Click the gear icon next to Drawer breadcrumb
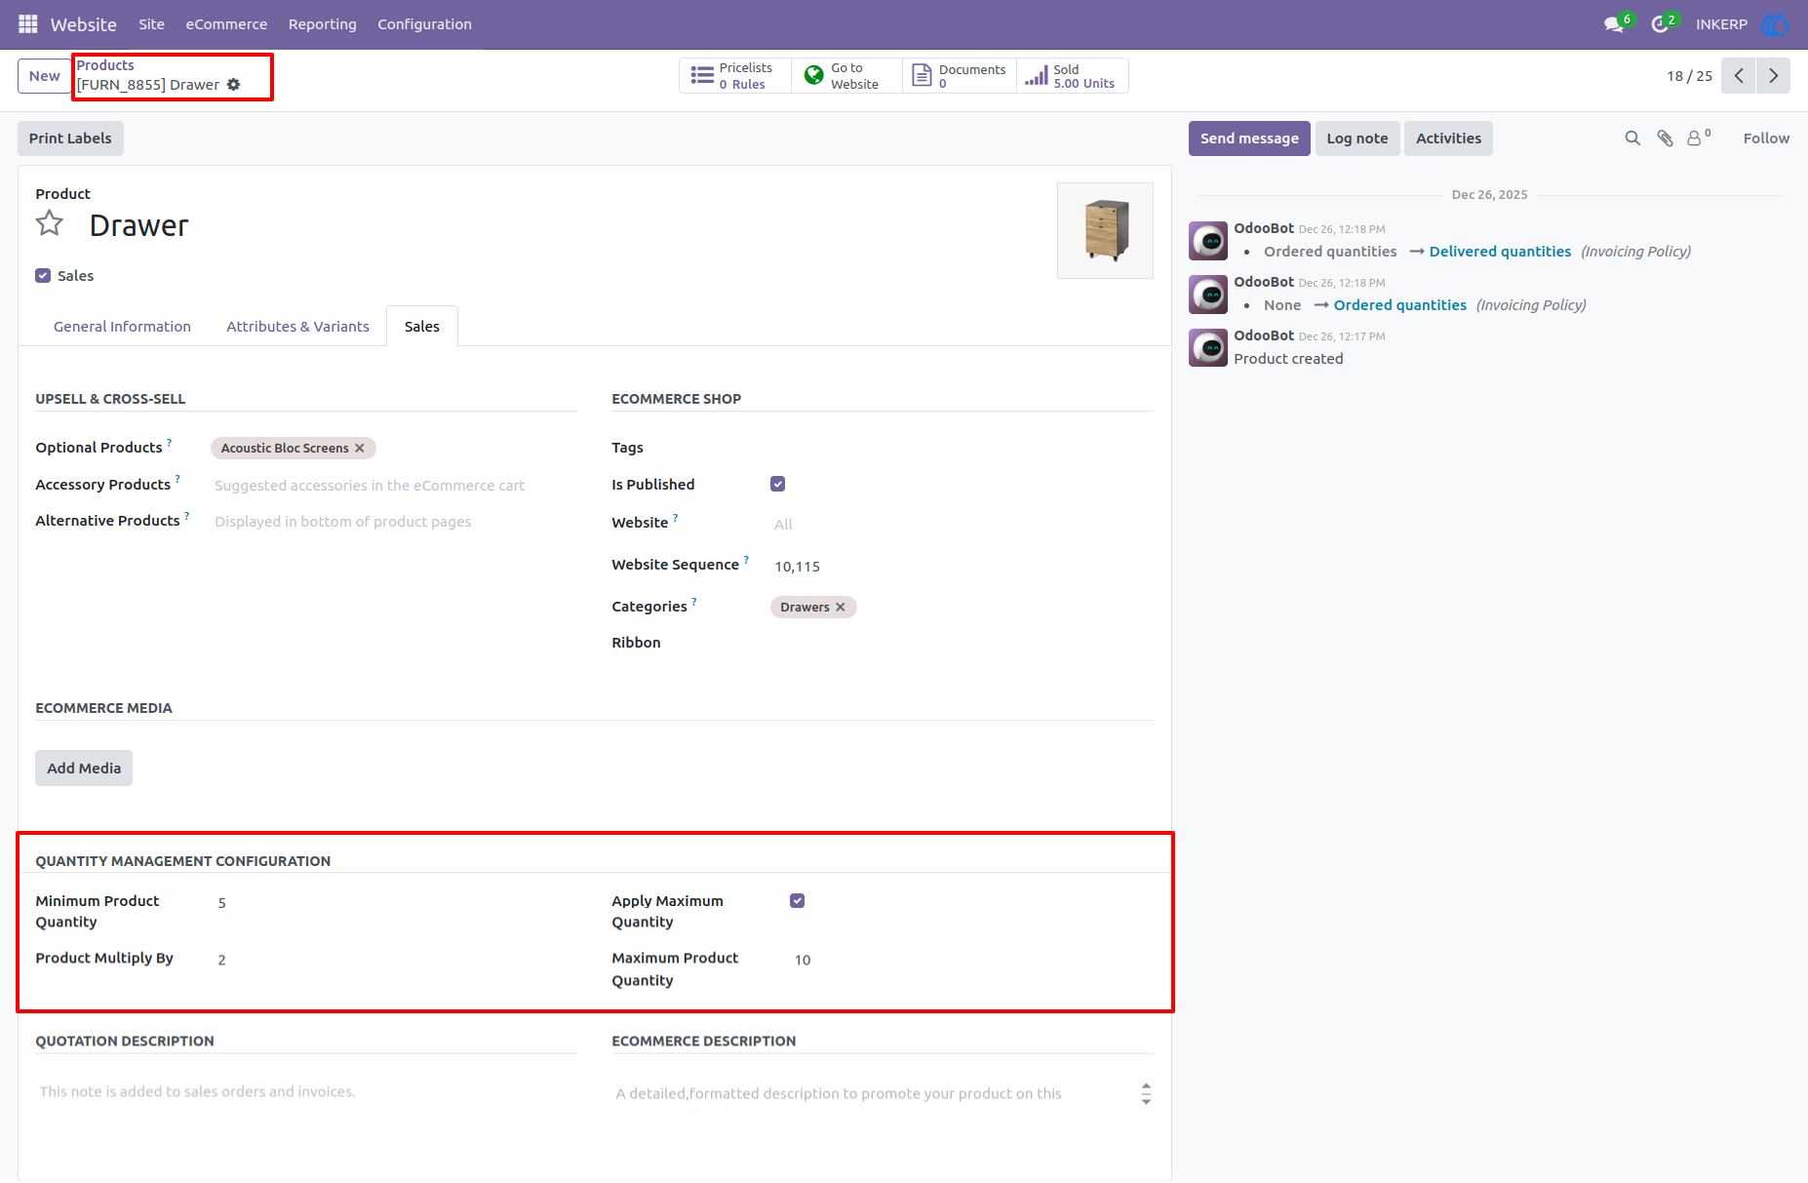This screenshot has width=1808, height=1183. (233, 85)
